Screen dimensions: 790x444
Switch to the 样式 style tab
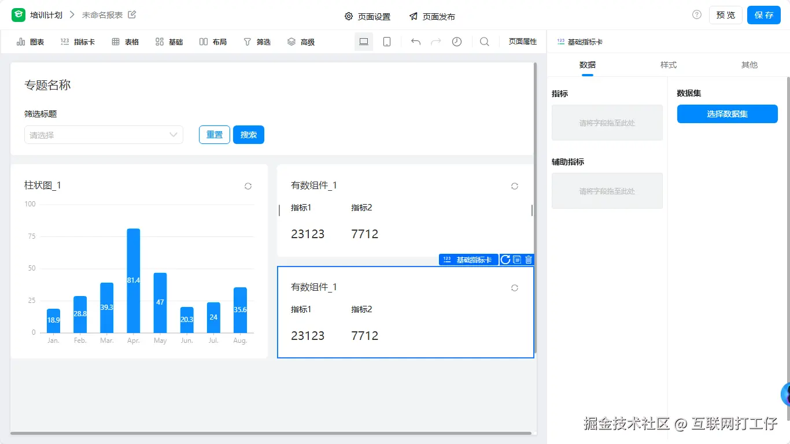pyautogui.click(x=669, y=65)
